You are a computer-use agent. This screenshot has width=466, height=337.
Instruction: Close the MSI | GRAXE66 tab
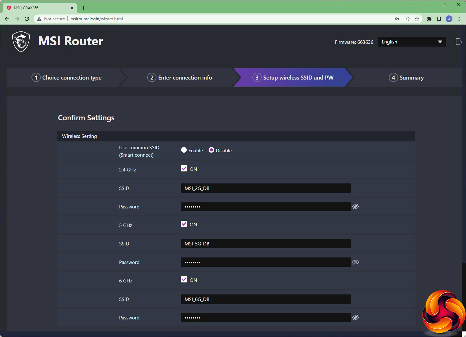click(x=72, y=8)
